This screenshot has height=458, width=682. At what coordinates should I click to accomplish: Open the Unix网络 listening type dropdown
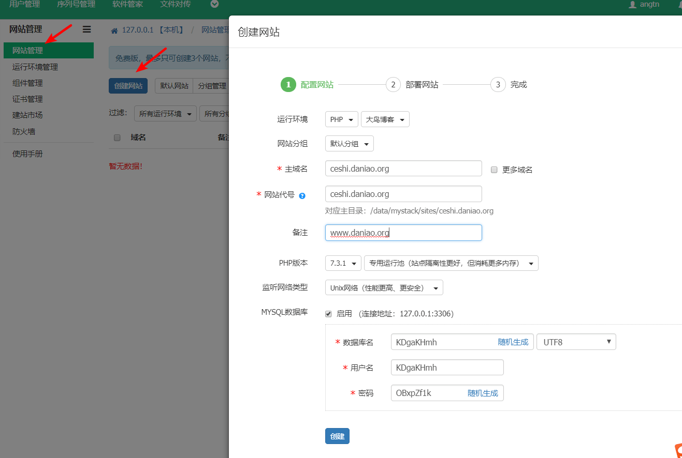click(384, 287)
